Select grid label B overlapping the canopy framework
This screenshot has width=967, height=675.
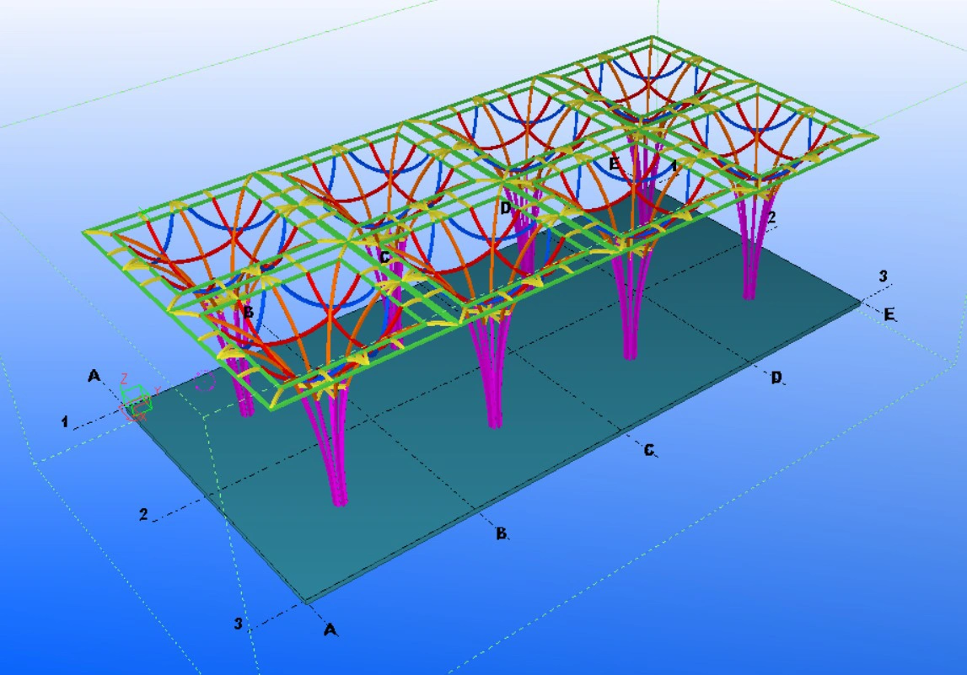click(249, 312)
